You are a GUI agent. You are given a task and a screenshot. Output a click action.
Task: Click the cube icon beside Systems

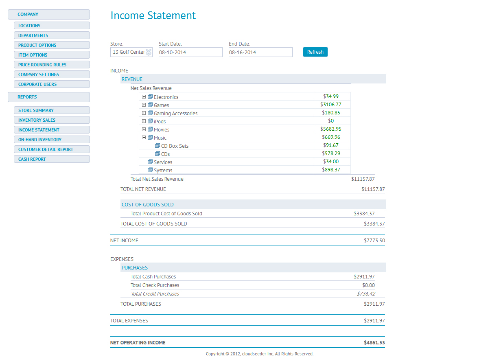point(150,170)
